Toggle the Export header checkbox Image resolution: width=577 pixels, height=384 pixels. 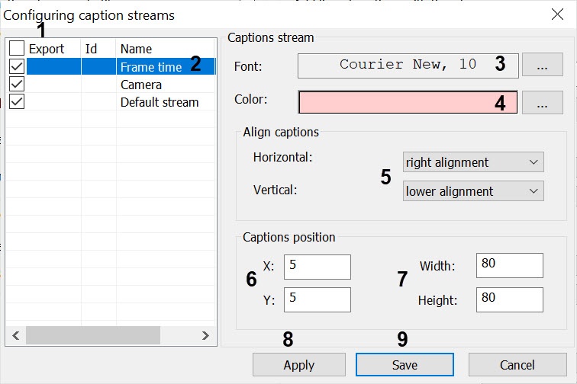(x=17, y=49)
